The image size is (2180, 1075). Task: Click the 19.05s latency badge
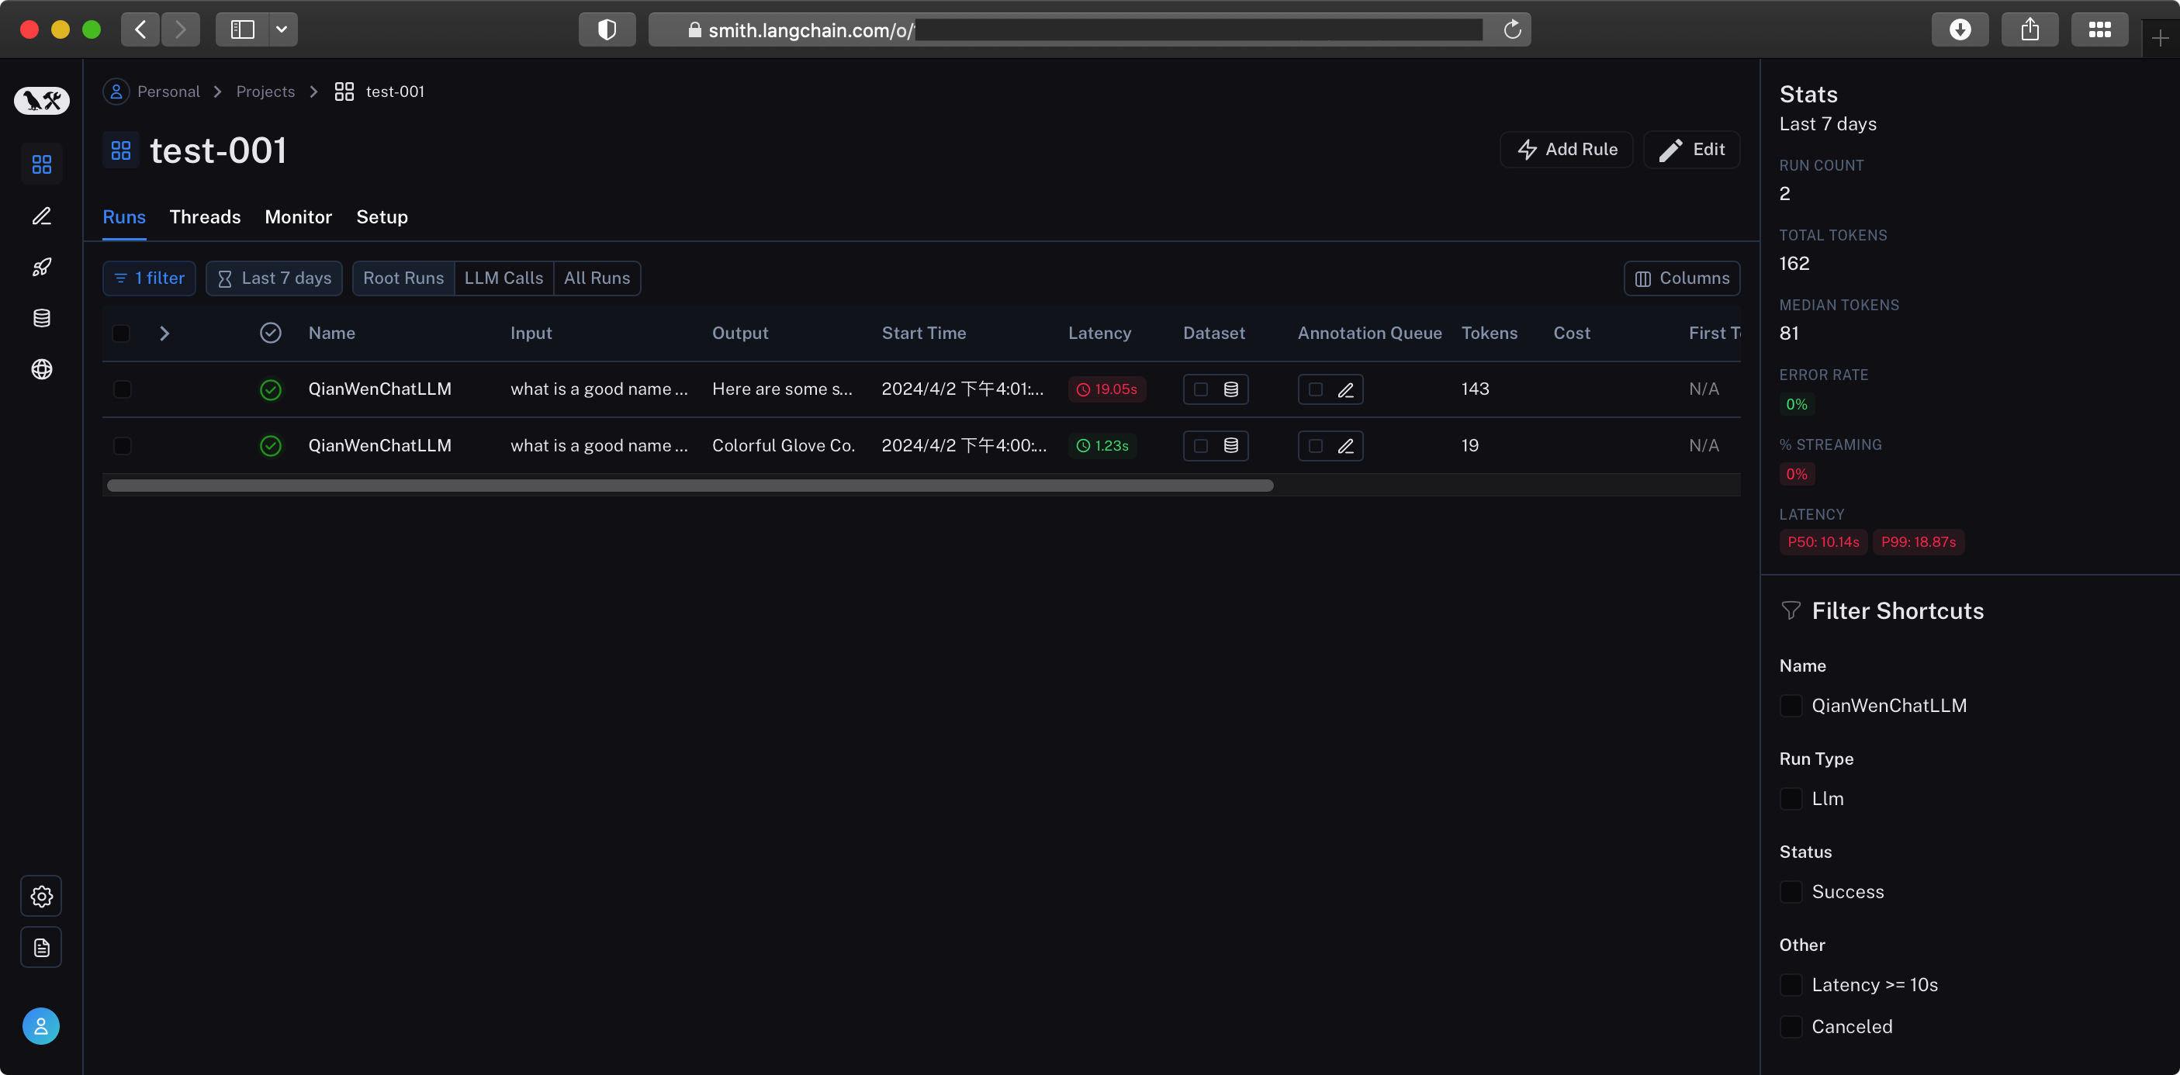pos(1106,389)
